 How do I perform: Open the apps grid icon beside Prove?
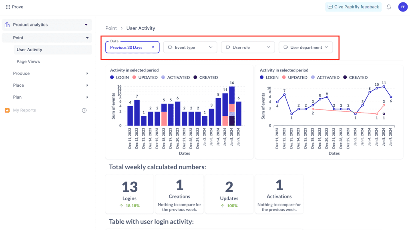[8, 7]
